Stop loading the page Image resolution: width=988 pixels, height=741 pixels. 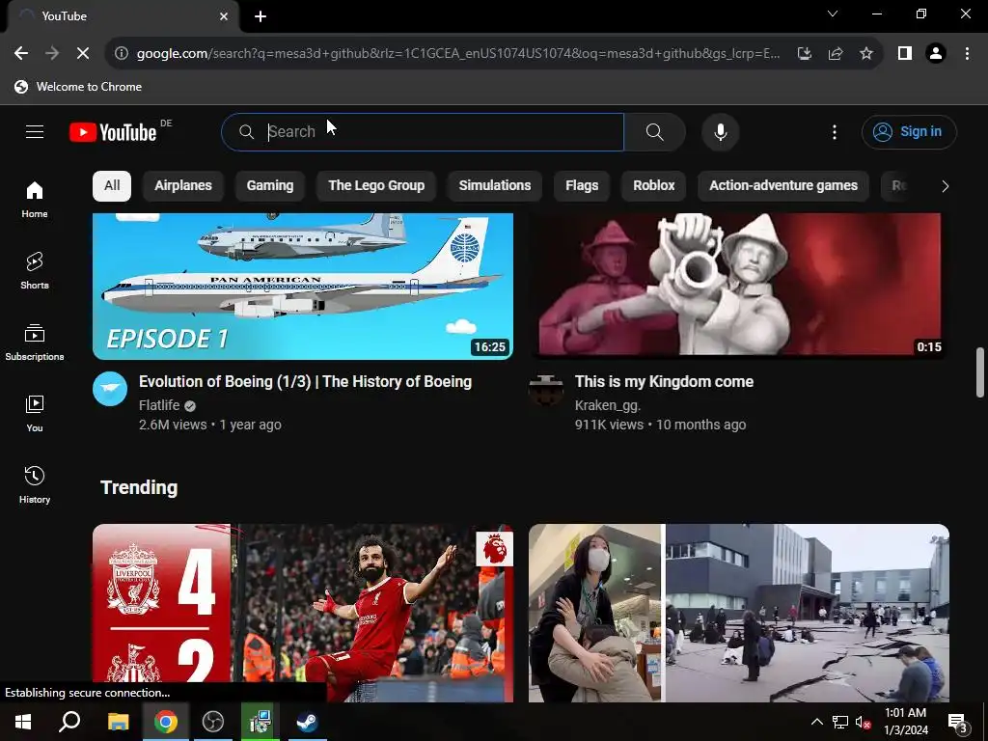[x=83, y=54]
